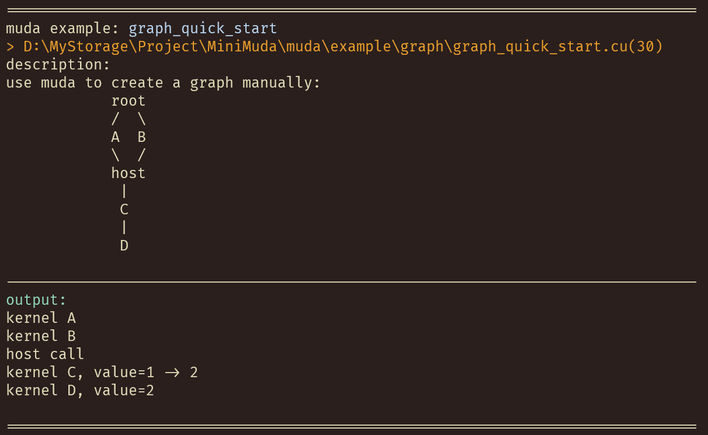This screenshot has height=435, width=708.
Task: Click node D at the diagram bottom
Action: pyautogui.click(x=124, y=246)
